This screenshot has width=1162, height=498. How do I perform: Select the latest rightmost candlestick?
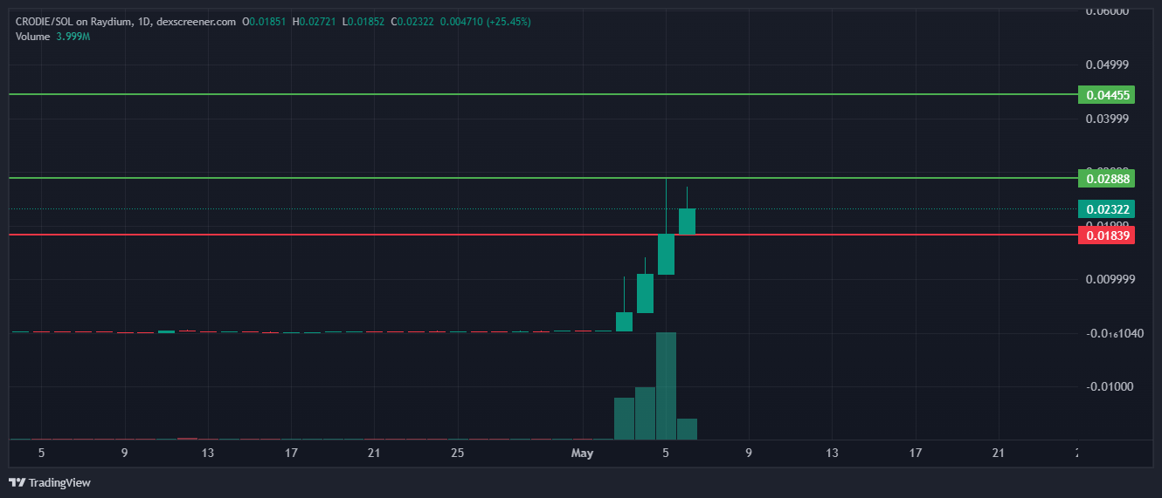tap(687, 222)
